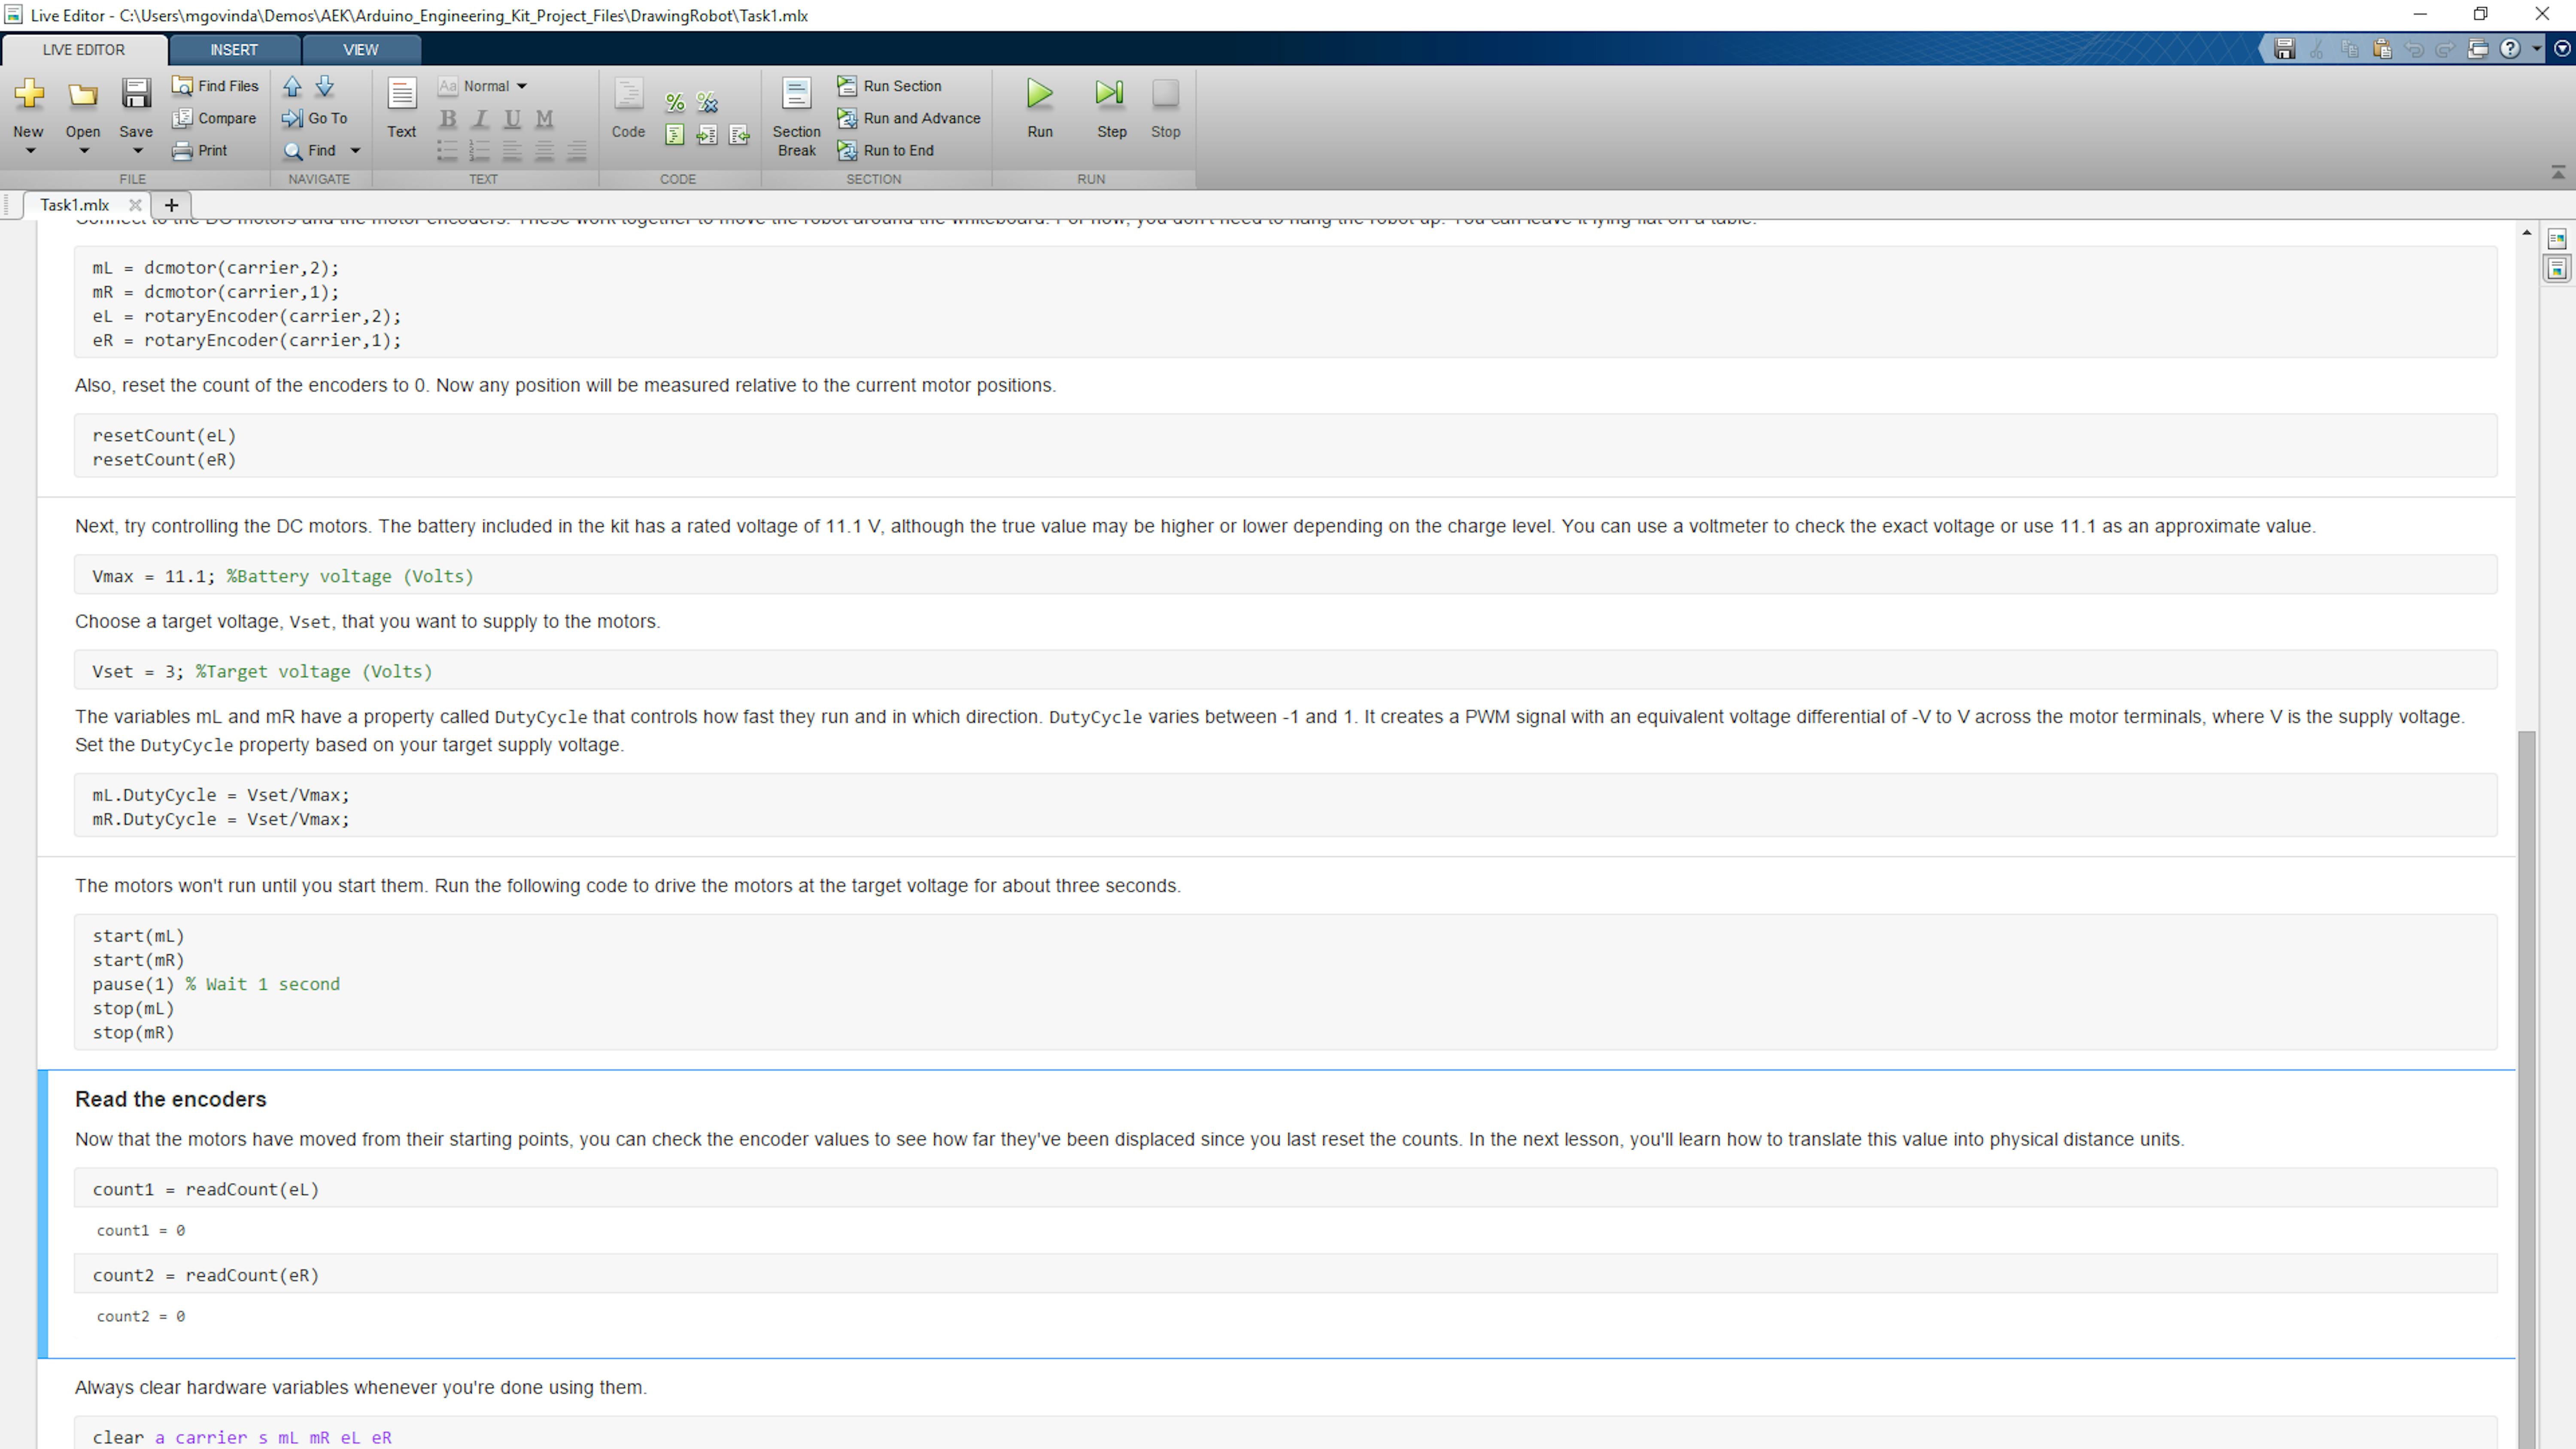
Task: Switch to the VIEW tab
Action: pyautogui.click(x=361, y=50)
